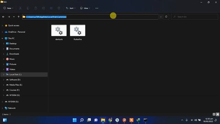Click the Paste toolbar icon
Image resolution: width=220 pixels, height=124 pixels.
[x=36, y=8]
